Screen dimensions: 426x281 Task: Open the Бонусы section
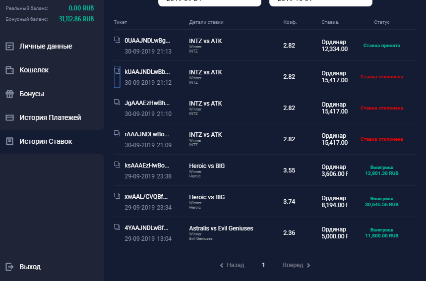point(32,94)
